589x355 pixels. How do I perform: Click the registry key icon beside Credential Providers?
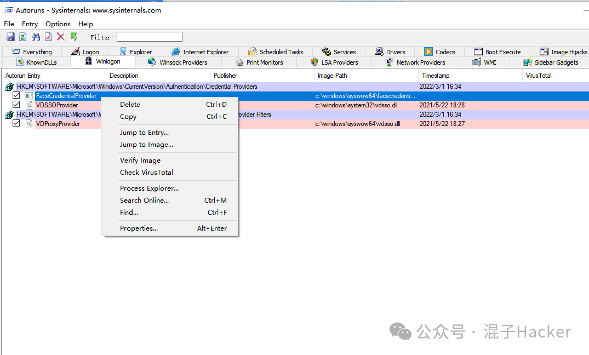[x=8, y=86]
